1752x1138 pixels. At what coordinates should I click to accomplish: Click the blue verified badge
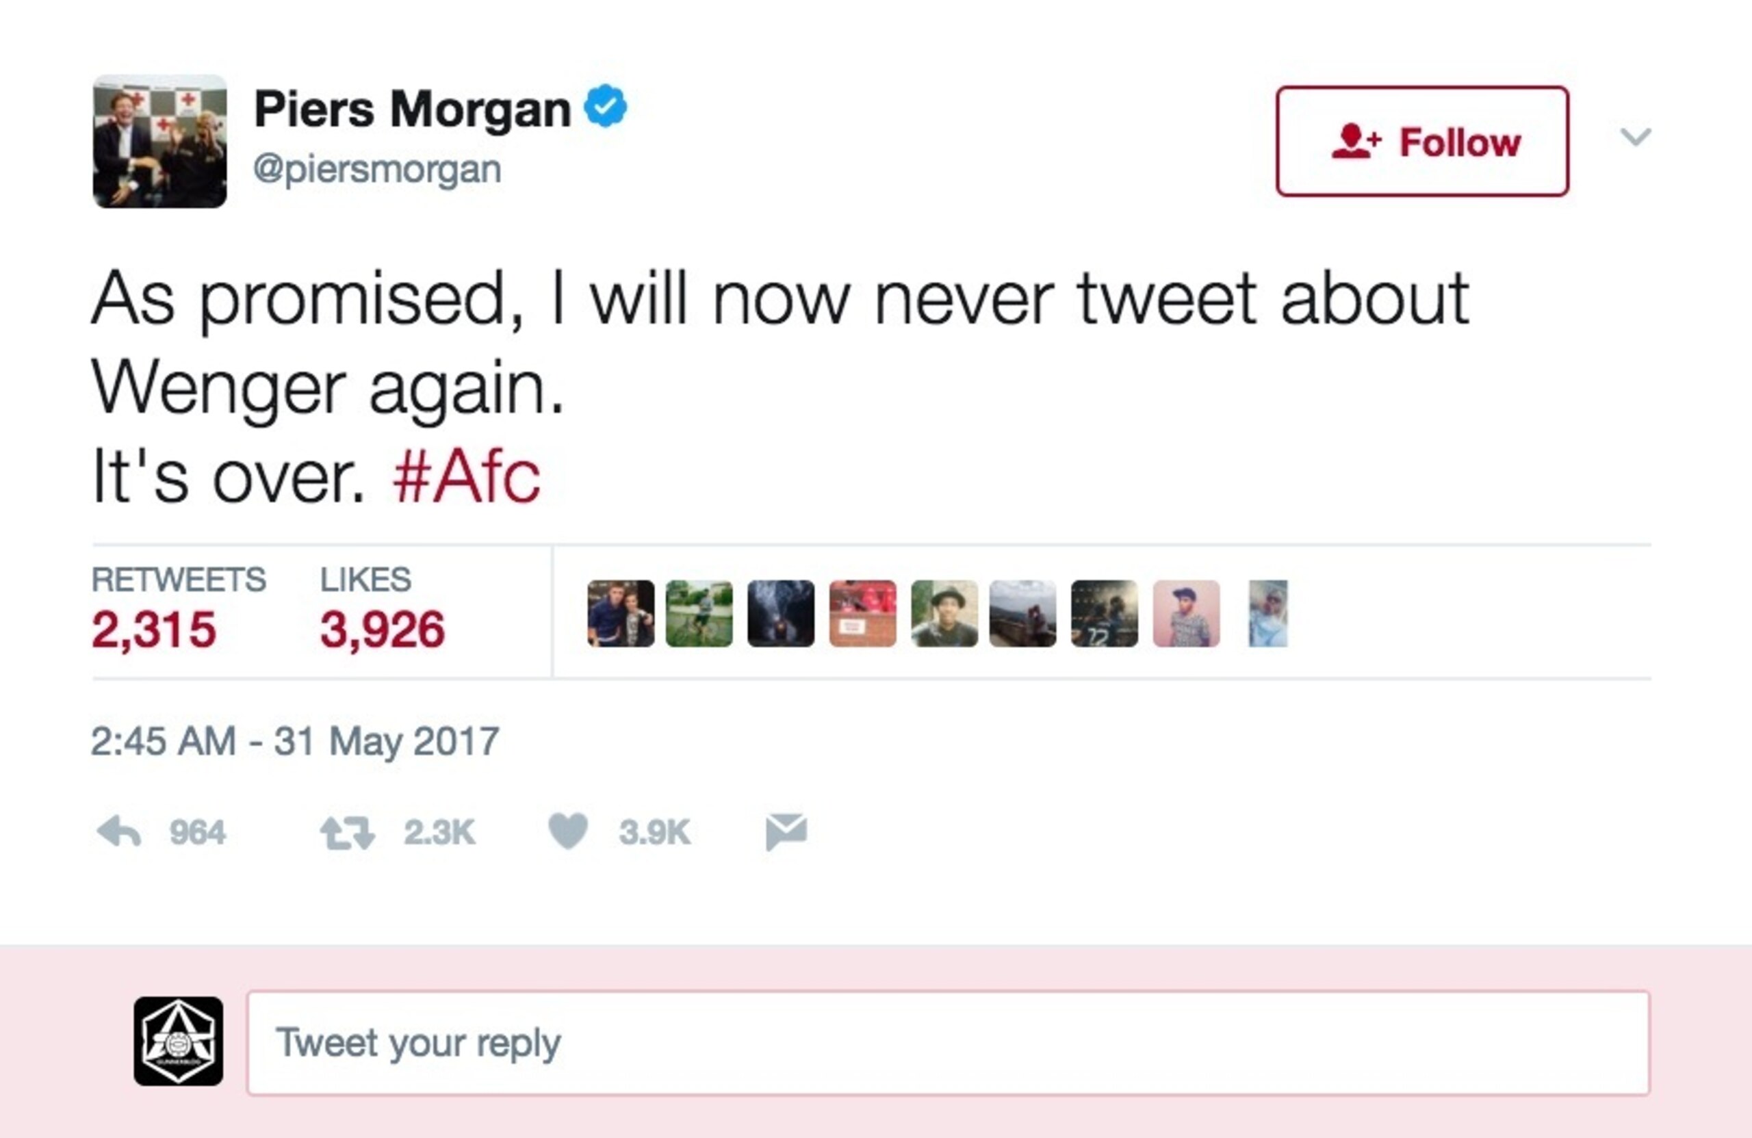[605, 106]
